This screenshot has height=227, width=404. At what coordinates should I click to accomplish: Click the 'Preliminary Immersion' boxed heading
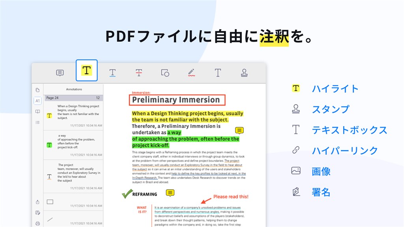point(177,100)
